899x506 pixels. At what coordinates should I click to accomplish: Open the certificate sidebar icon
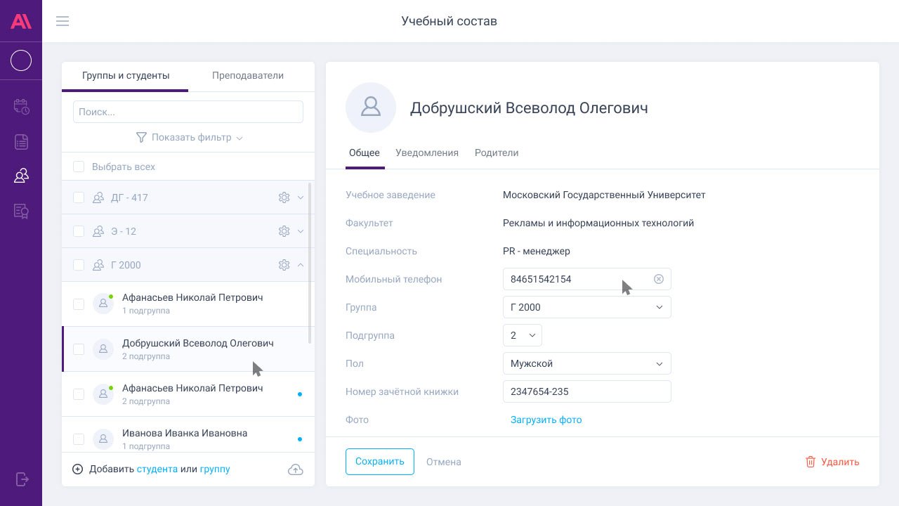[21, 211]
